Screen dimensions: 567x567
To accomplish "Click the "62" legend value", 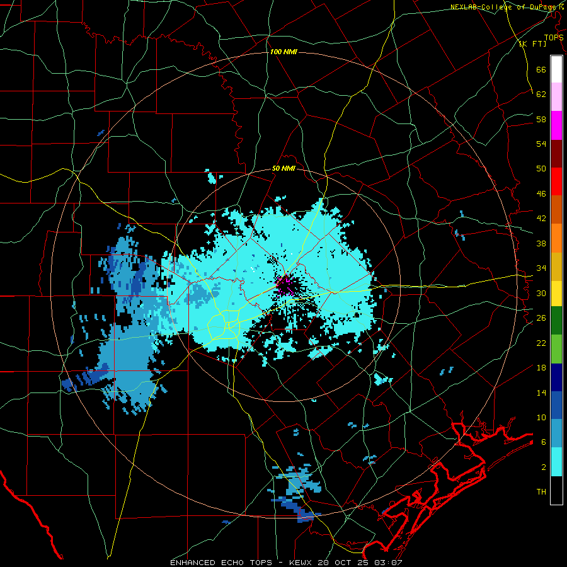I will 541,94.
